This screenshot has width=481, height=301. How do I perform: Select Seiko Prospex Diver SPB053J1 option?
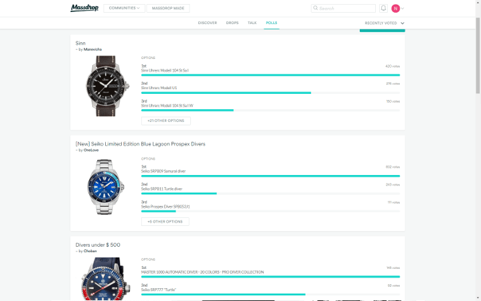click(165, 206)
